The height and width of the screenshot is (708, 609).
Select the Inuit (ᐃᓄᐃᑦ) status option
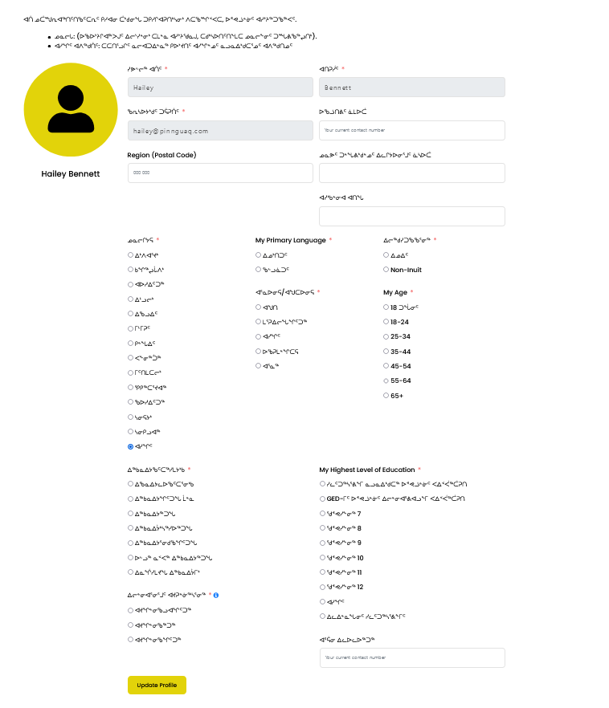coord(386,255)
